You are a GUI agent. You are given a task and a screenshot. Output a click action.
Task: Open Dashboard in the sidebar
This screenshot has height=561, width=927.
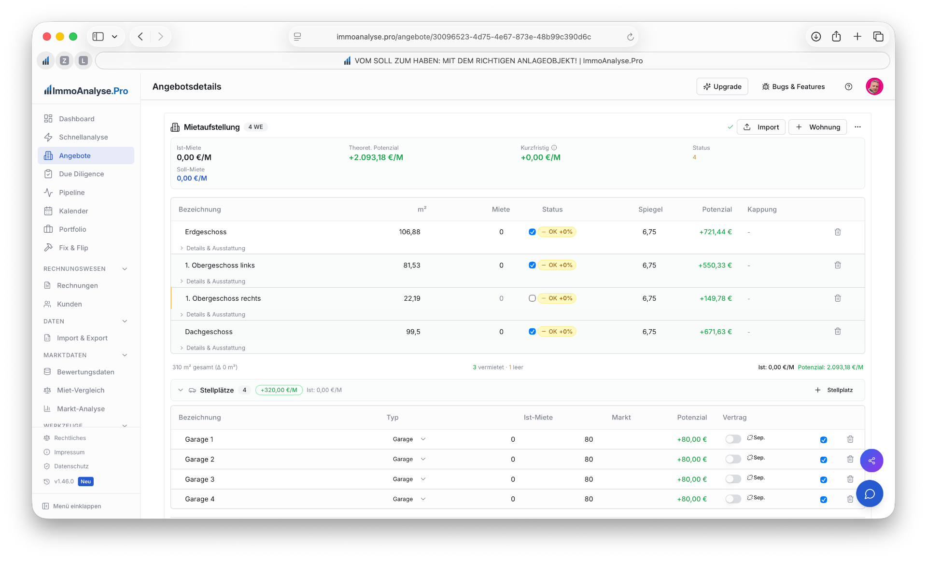(86, 119)
